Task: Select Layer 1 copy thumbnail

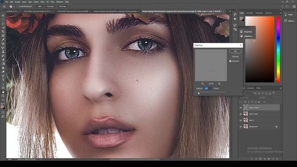Action: [x=245, y=114]
